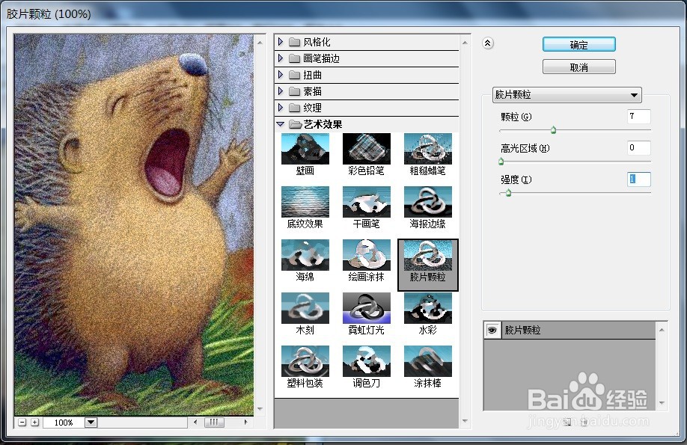Viewport: 687px width, 445px height.
Task: Zoom in preview with plus button
Action: click(x=35, y=423)
